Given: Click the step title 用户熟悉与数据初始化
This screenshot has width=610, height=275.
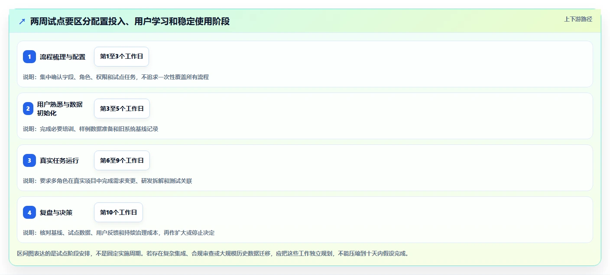Looking at the screenshot, I should click(60, 109).
